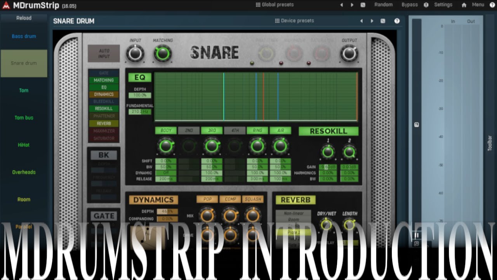Viewport: 497px width, 280px height.
Task: Click the Reverb DRY/WET knob
Action: click(x=326, y=224)
